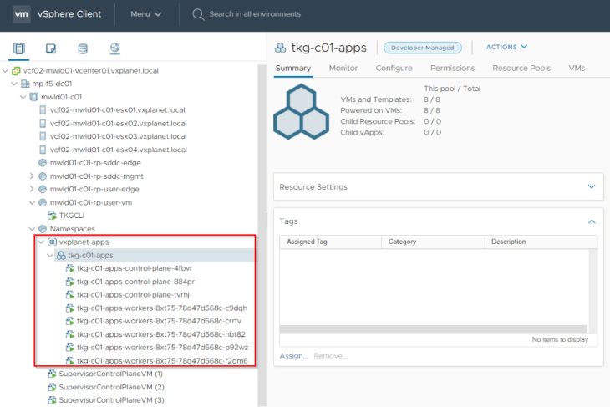Expand the Resource Settings panel

(592, 186)
